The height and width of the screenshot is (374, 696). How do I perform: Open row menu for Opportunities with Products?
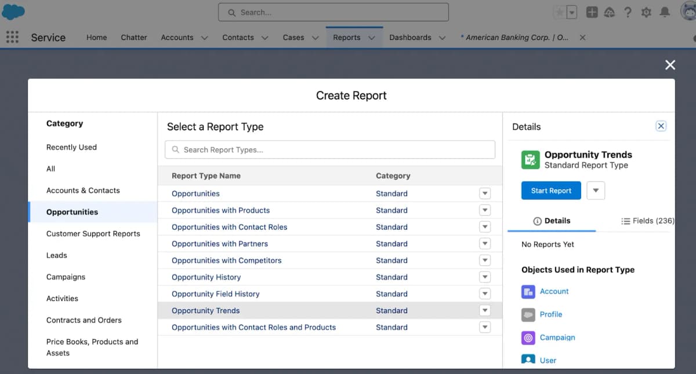coord(485,210)
